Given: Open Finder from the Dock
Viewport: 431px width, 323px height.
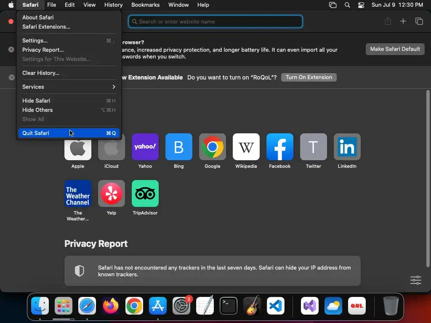Looking at the screenshot, I should (40, 306).
